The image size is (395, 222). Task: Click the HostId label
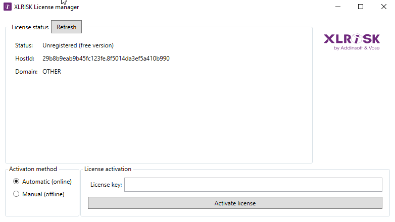(24, 59)
